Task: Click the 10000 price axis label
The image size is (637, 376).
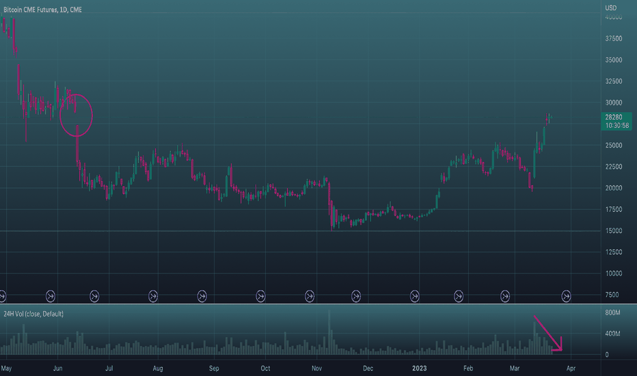Action: click(x=614, y=273)
